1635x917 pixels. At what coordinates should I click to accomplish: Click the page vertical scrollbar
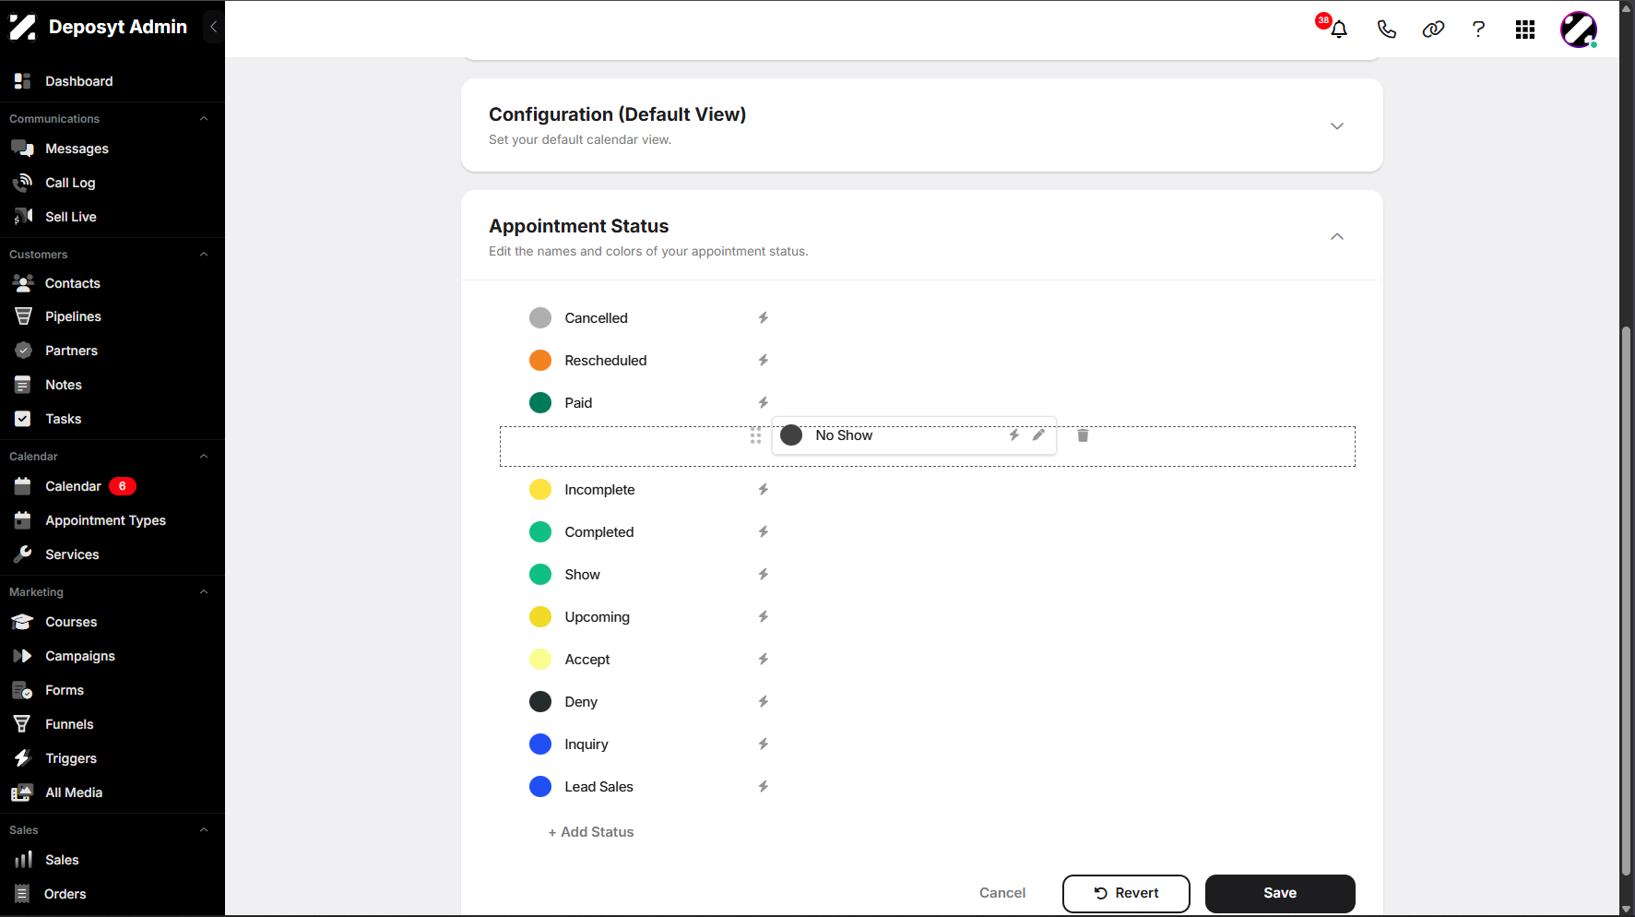[x=1627, y=600]
